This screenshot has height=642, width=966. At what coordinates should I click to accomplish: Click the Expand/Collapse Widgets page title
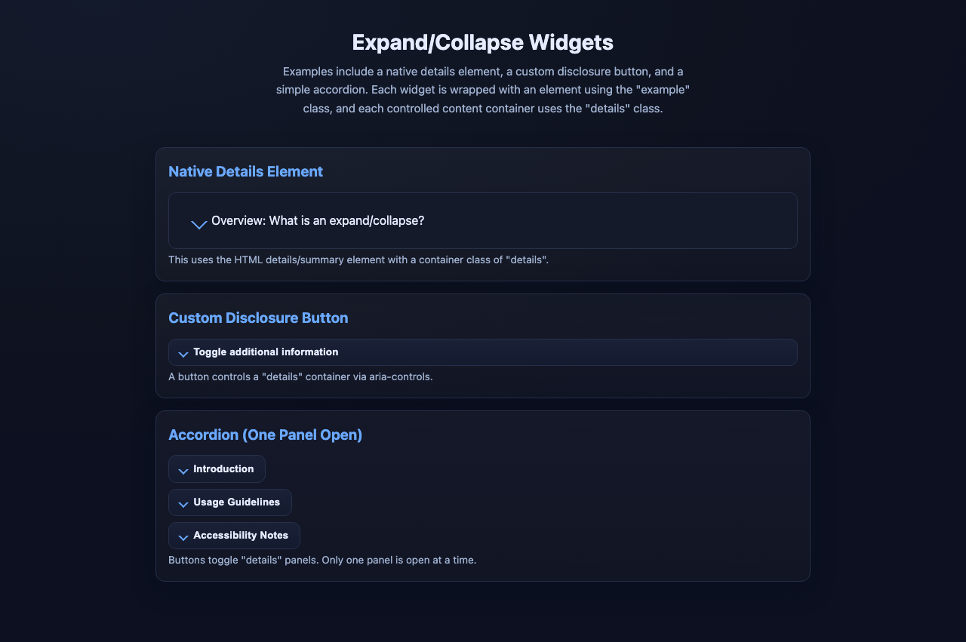click(482, 42)
